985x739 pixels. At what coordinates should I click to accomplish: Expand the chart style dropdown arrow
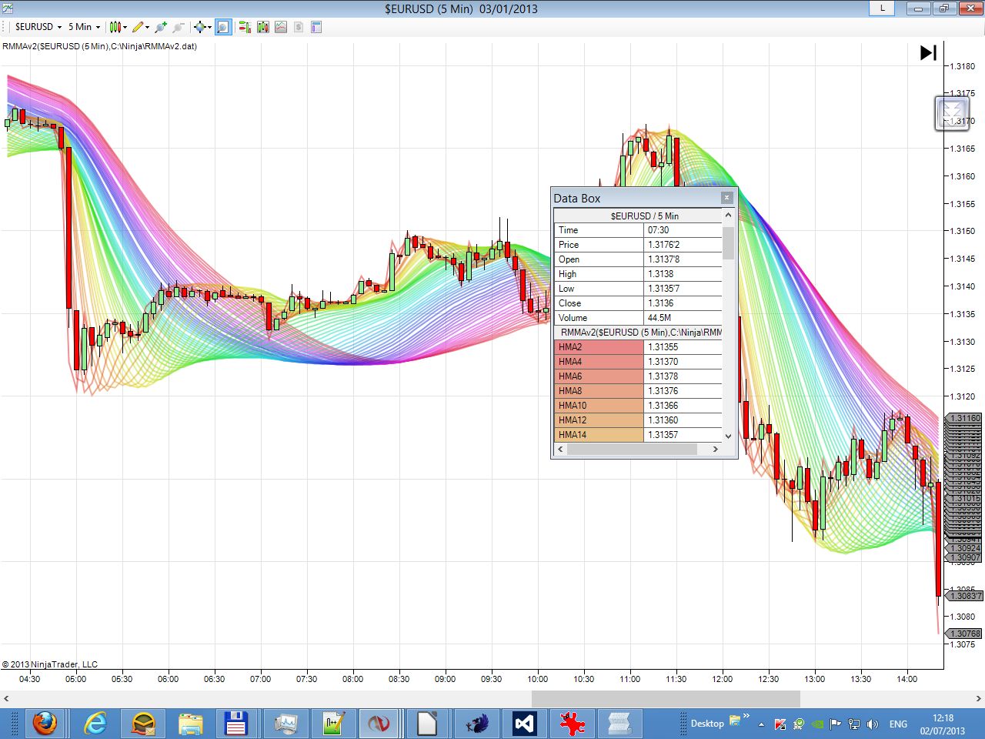point(125,27)
